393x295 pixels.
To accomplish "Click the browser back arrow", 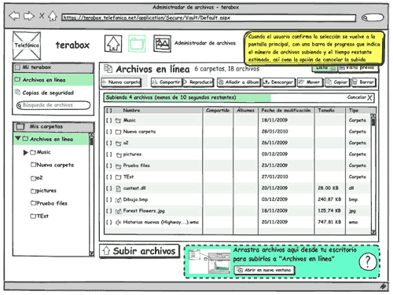I will tap(14, 16).
